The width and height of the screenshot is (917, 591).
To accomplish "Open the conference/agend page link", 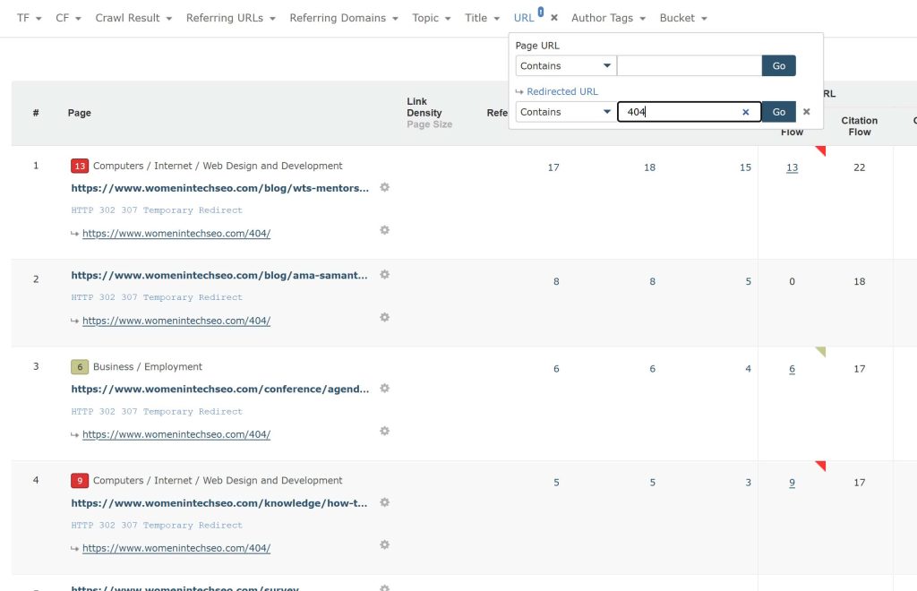I will 220,390.
